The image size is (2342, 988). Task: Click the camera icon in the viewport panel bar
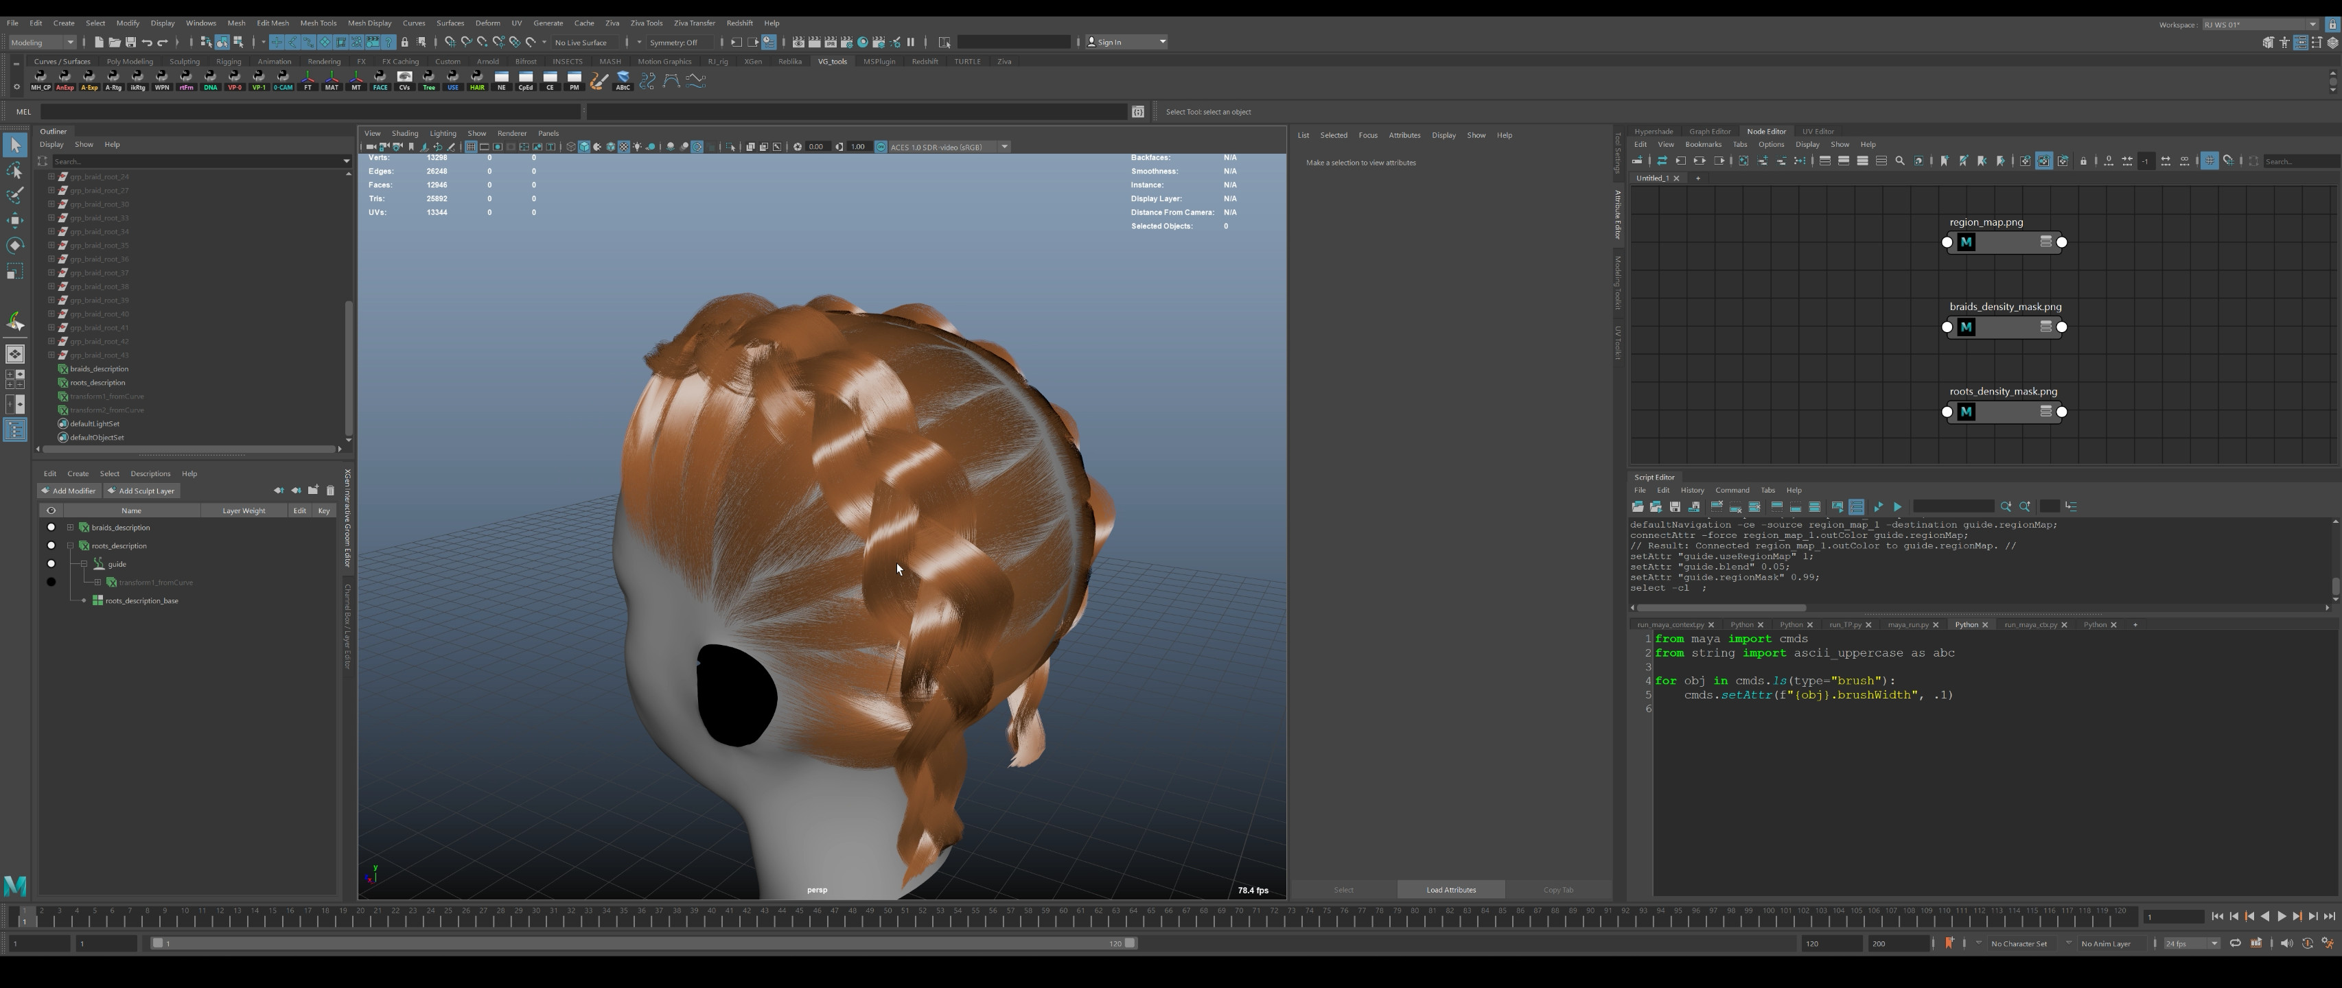coord(369,146)
